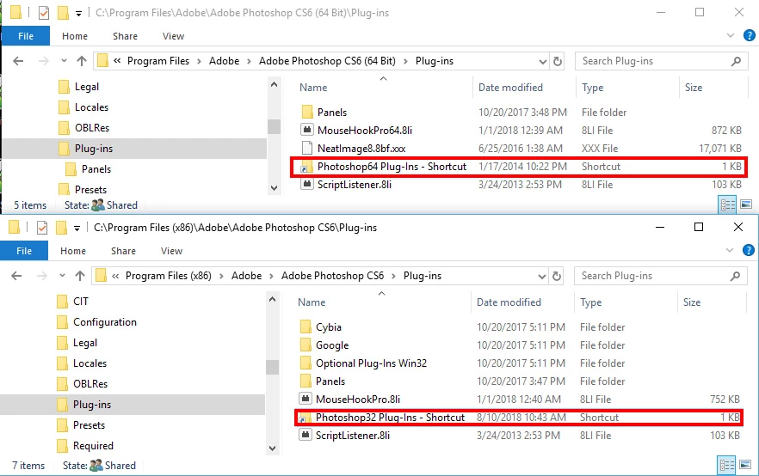Click the Back arrow in the bottom window
759x476 pixels.
tap(16, 276)
